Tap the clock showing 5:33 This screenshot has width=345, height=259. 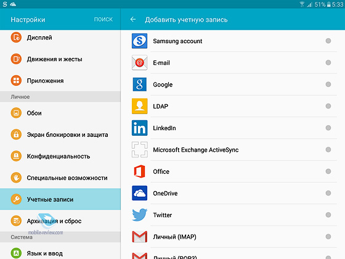[x=338, y=4]
